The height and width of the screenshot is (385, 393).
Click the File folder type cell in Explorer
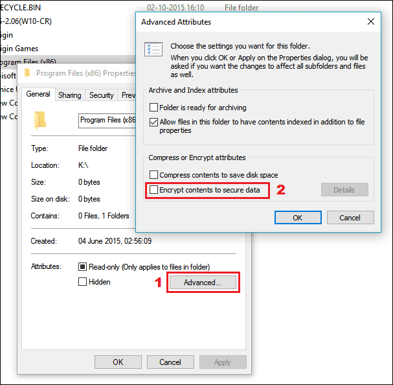241,8
